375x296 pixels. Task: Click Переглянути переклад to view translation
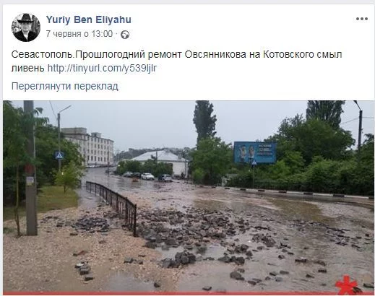pyautogui.click(x=65, y=86)
